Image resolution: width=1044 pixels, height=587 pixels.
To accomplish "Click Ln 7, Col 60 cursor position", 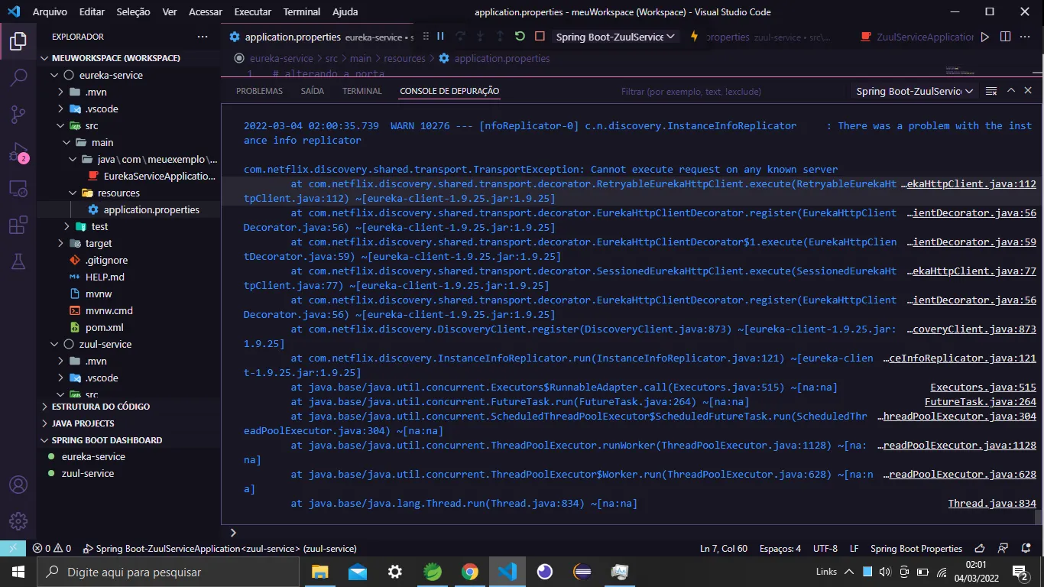I will pyautogui.click(x=724, y=548).
